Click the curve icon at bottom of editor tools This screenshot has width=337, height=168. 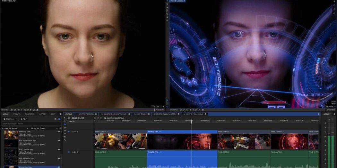(65, 140)
